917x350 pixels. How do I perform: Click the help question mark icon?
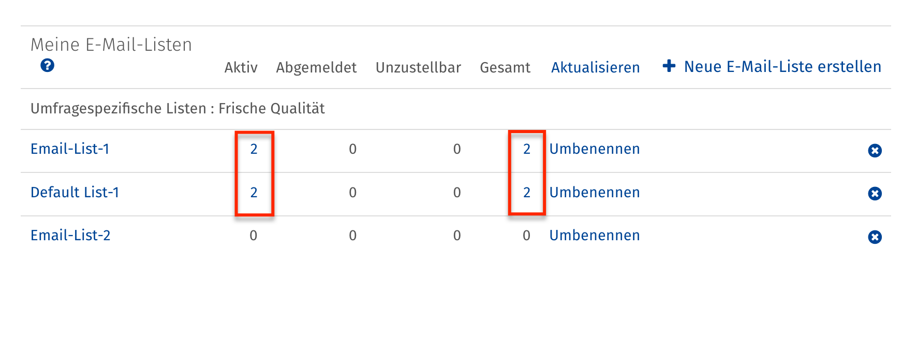[x=47, y=66]
